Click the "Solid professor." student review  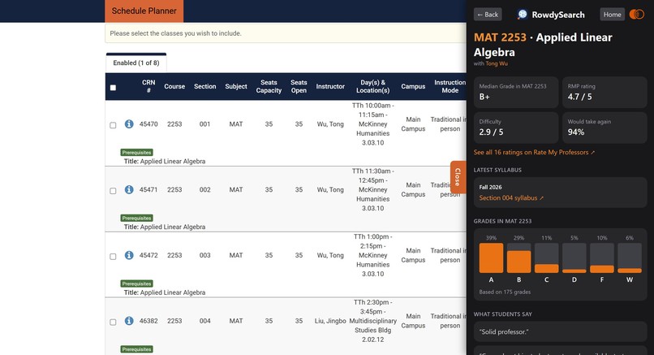click(x=560, y=332)
